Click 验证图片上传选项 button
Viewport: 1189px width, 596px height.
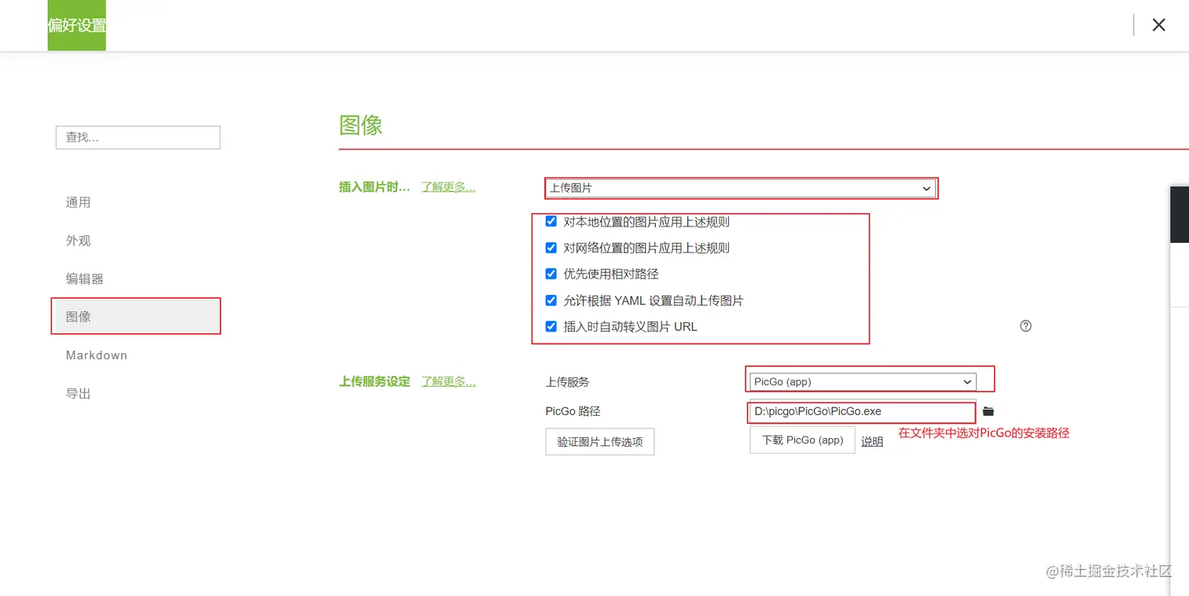pos(600,442)
